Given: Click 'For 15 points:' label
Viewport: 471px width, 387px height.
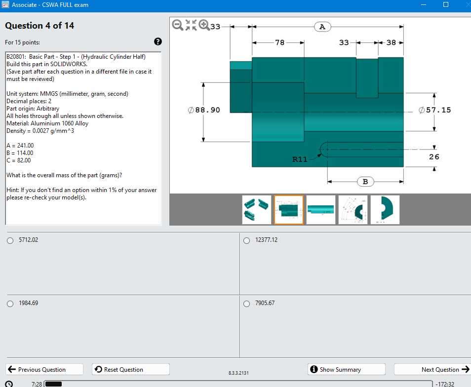Looking at the screenshot, I should [x=22, y=42].
